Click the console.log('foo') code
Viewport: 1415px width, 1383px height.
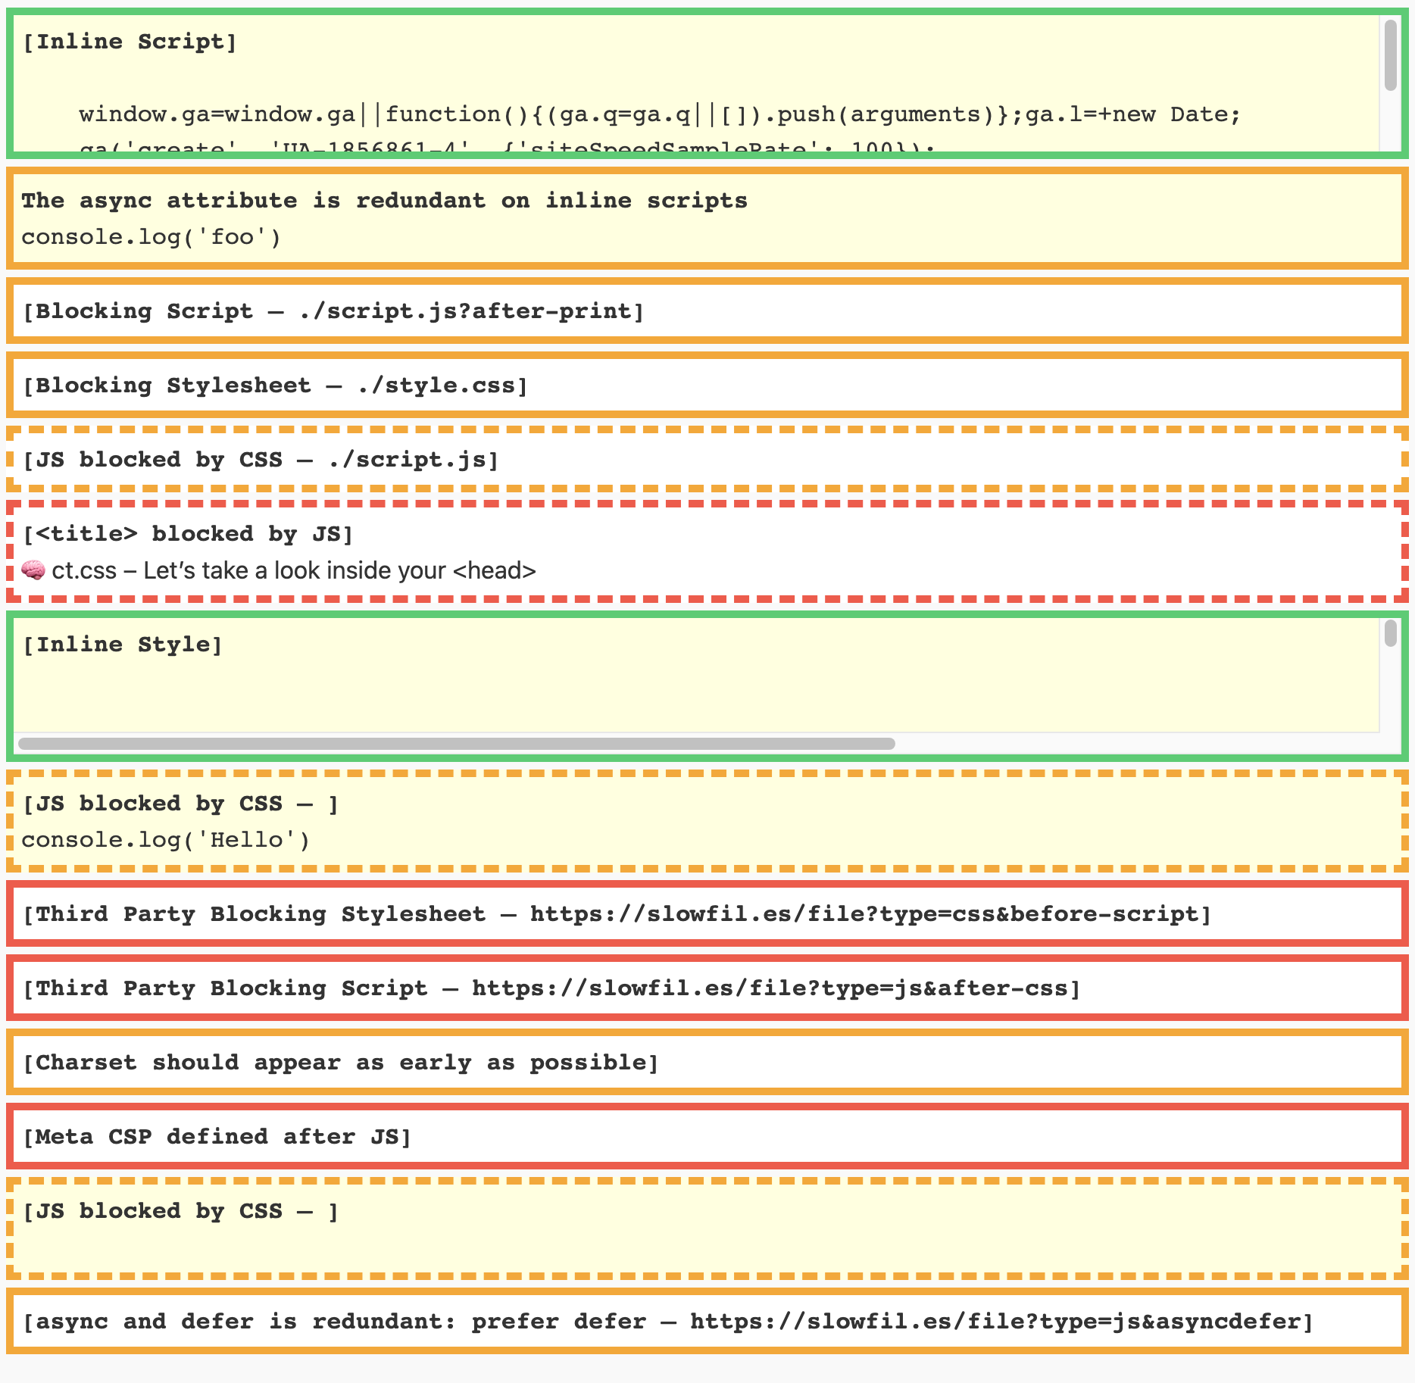(x=151, y=237)
